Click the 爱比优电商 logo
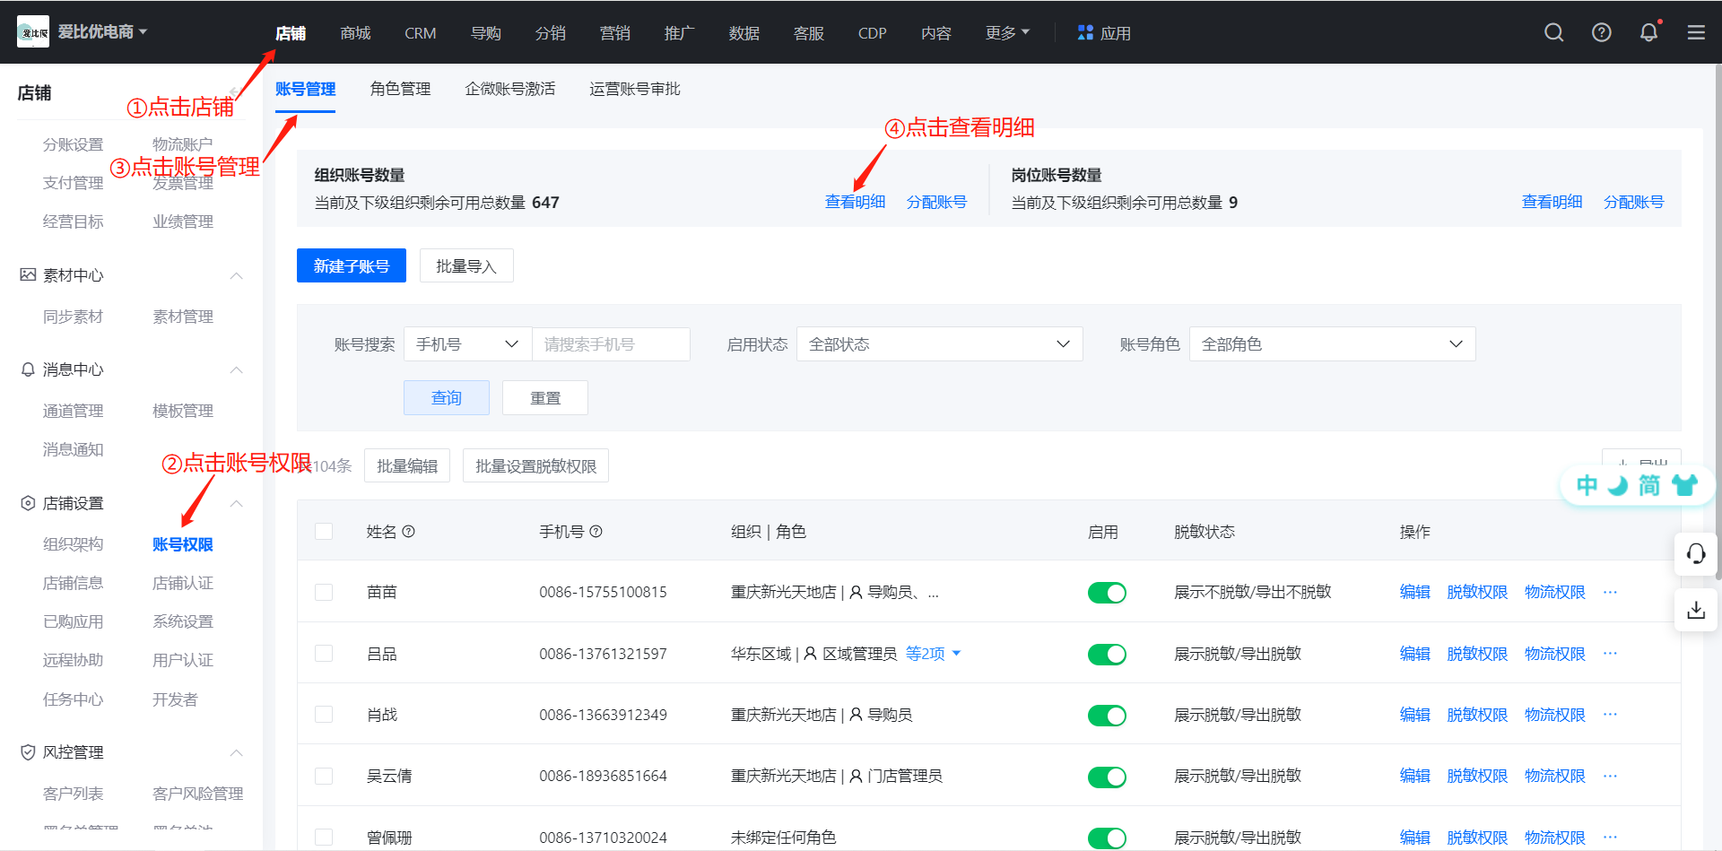 click(x=33, y=32)
